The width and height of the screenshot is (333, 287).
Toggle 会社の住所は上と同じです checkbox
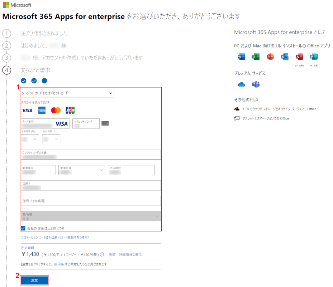coord(23,228)
